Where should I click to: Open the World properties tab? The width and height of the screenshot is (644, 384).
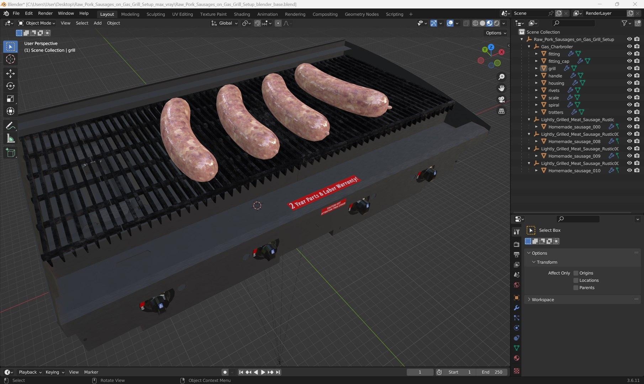tap(517, 285)
